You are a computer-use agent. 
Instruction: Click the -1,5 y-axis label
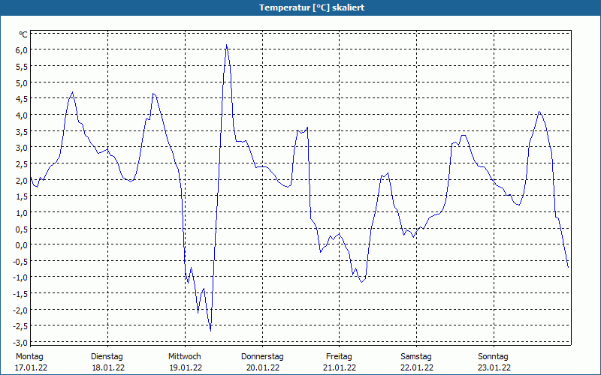[20, 294]
